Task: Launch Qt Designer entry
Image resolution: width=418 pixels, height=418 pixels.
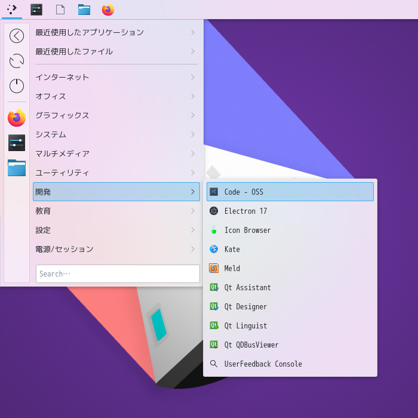Action: click(290, 306)
